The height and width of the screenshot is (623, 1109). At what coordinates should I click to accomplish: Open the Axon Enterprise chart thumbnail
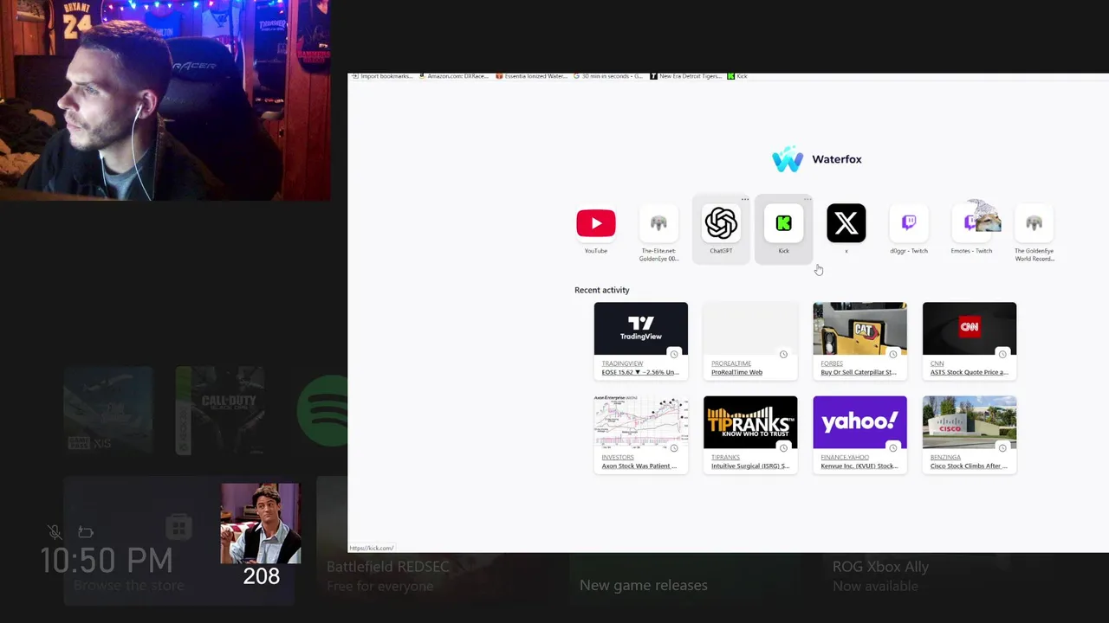click(641, 422)
